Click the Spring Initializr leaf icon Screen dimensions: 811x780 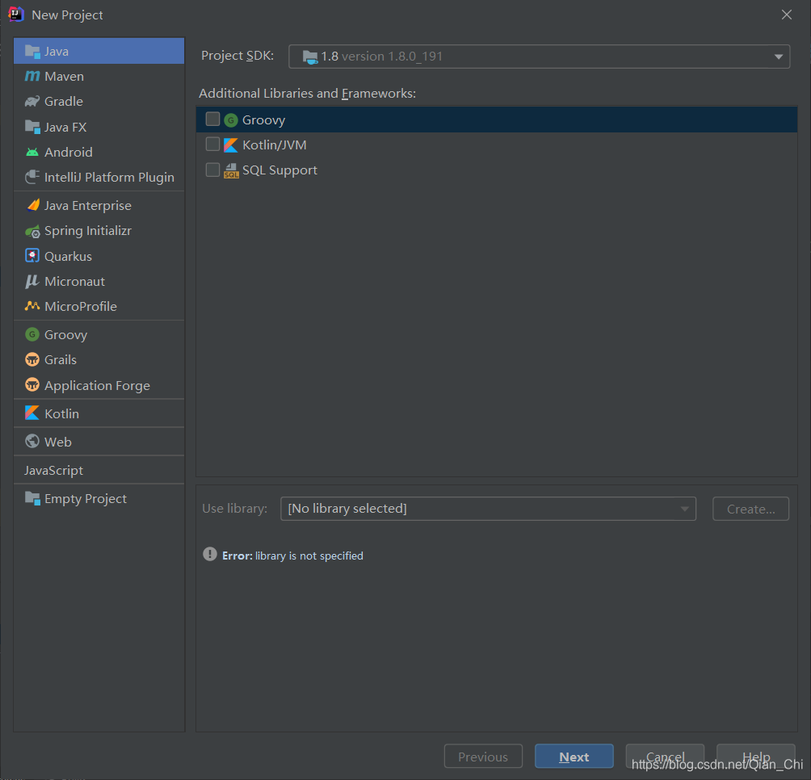(32, 231)
